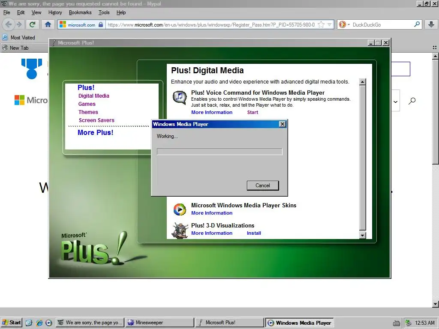Open the Help menu
The height and width of the screenshot is (329, 439).
point(121,12)
